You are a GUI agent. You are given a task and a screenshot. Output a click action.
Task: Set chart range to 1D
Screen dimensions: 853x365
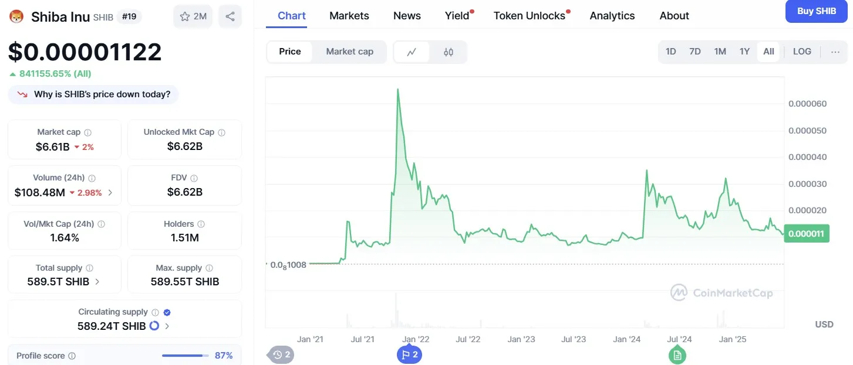(670, 52)
